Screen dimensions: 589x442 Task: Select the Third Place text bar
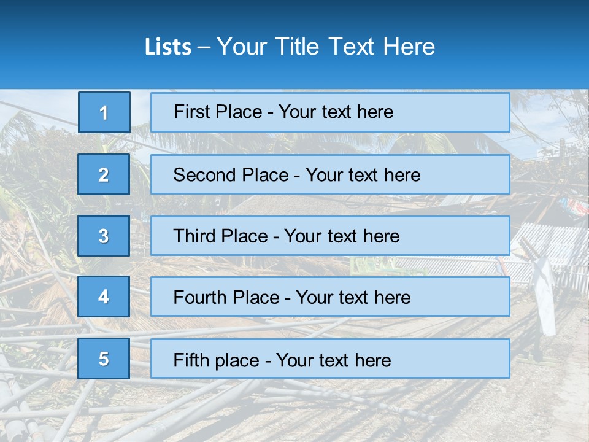pyautogui.click(x=330, y=236)
